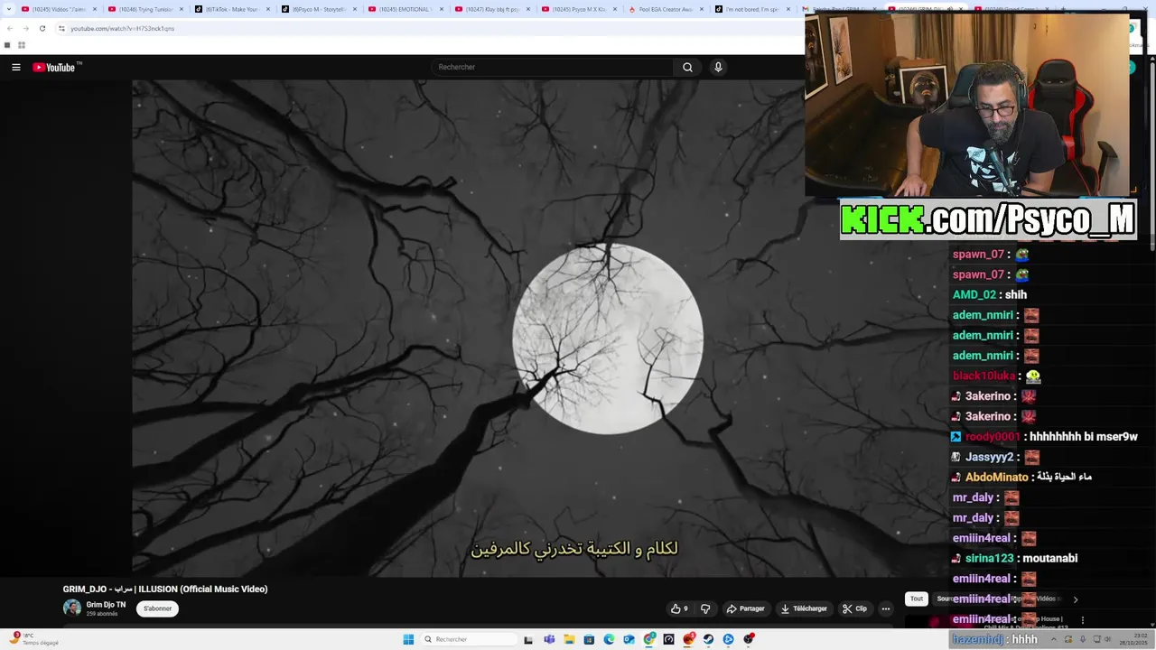Click chat message "moutanabi"
The image size is (1156, 650).
click(1050, 558)
